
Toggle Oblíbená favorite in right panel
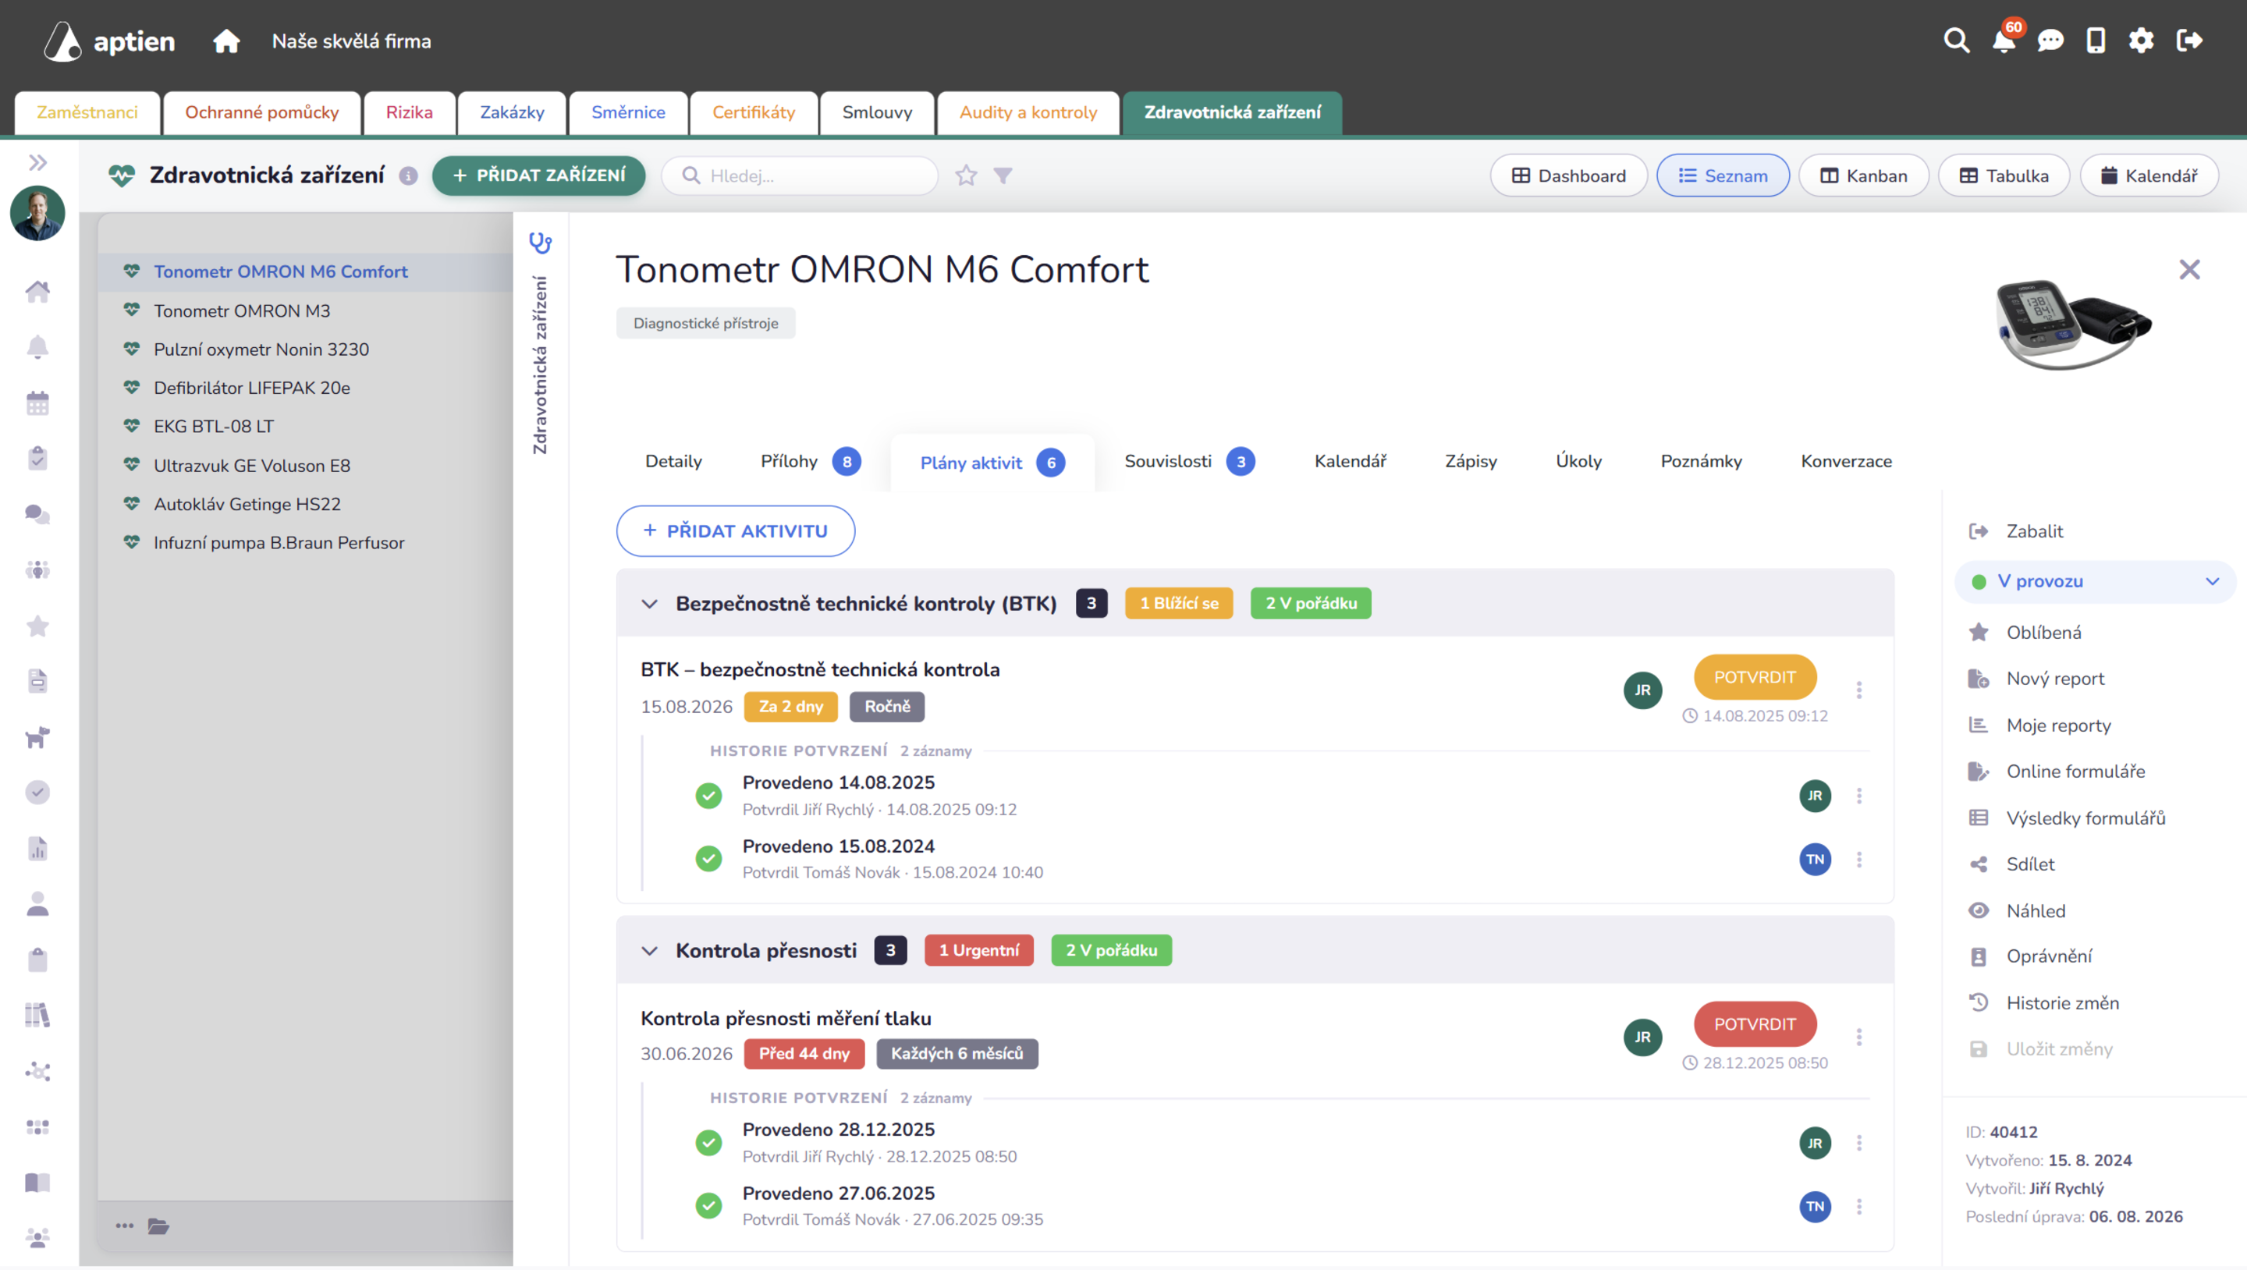click(x=2043, y=633)
